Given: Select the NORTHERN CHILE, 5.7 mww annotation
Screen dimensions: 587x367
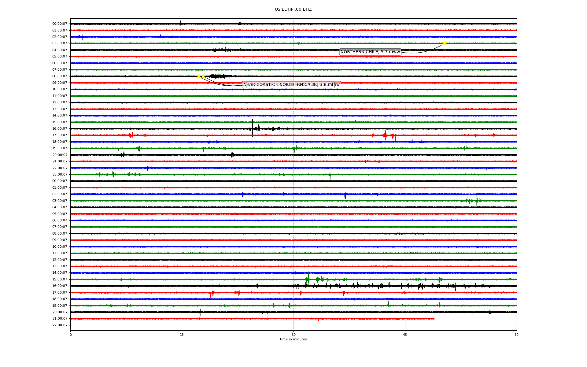Looking at the screenshot, I should click(x=370, y=52).
